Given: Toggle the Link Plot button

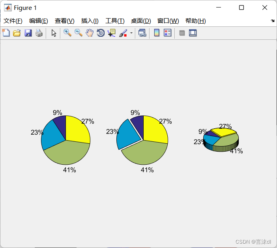Looking at the screenshot, I should 142,33.
